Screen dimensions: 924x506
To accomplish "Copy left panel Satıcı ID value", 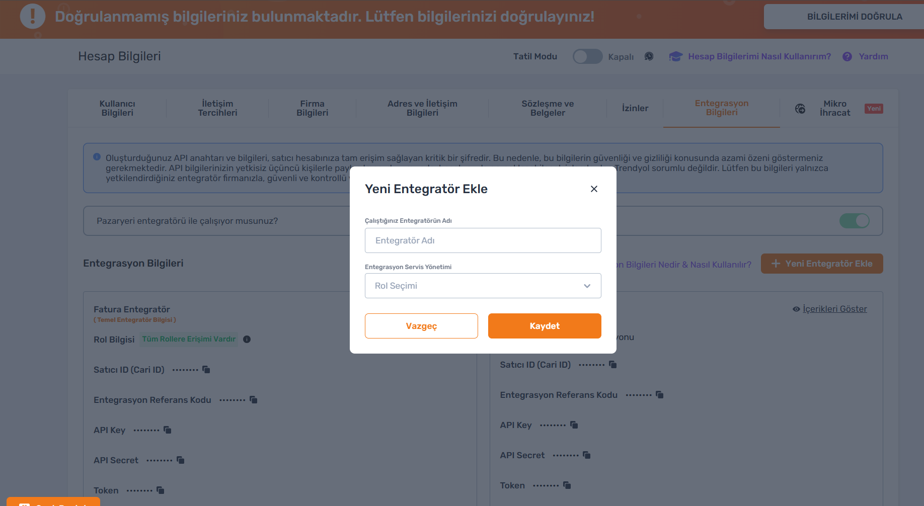I will point(206,370).
